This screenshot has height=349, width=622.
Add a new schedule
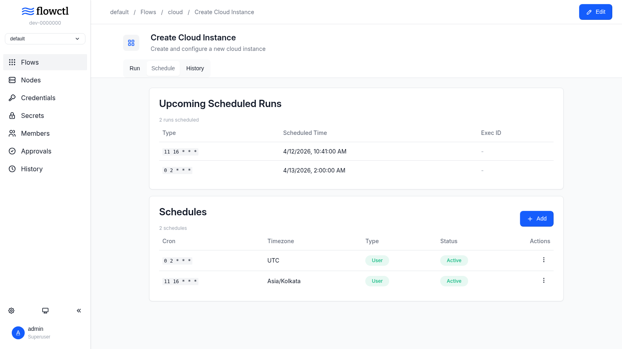537,219
